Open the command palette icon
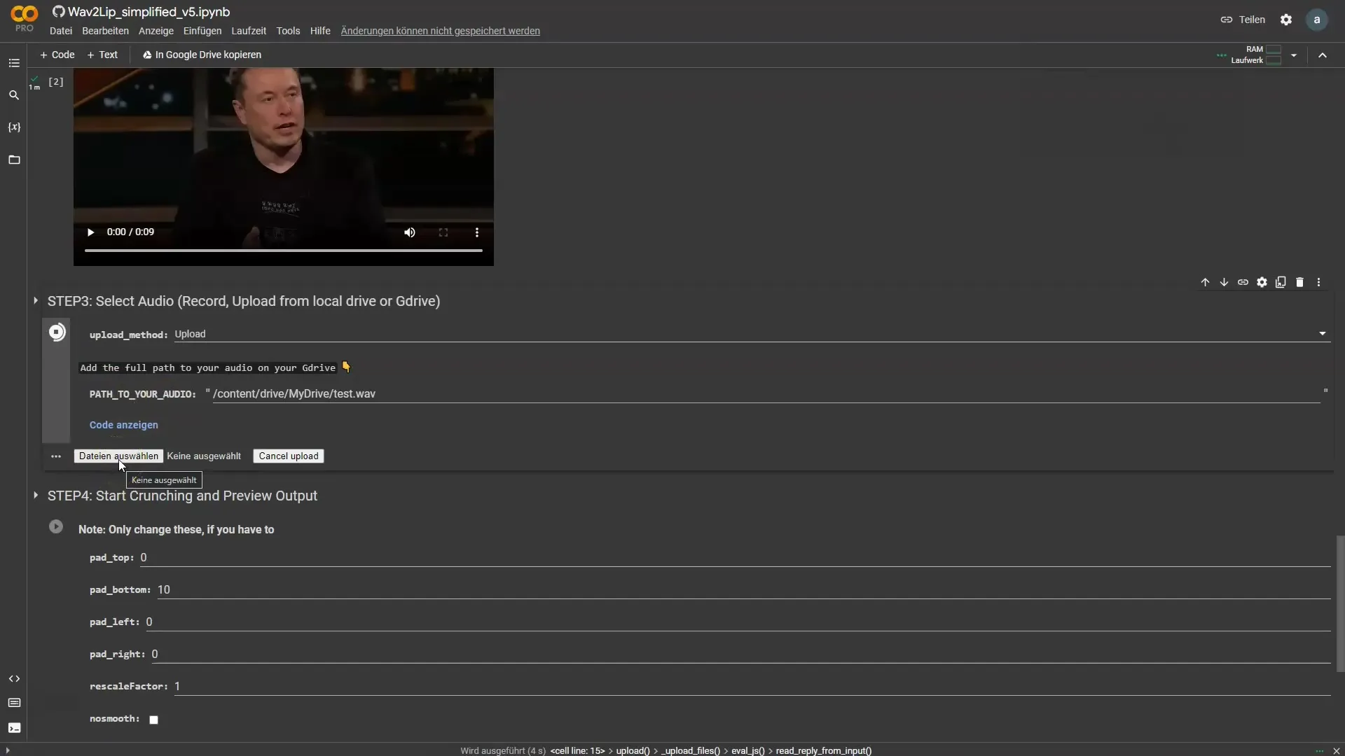 [14, 703]
